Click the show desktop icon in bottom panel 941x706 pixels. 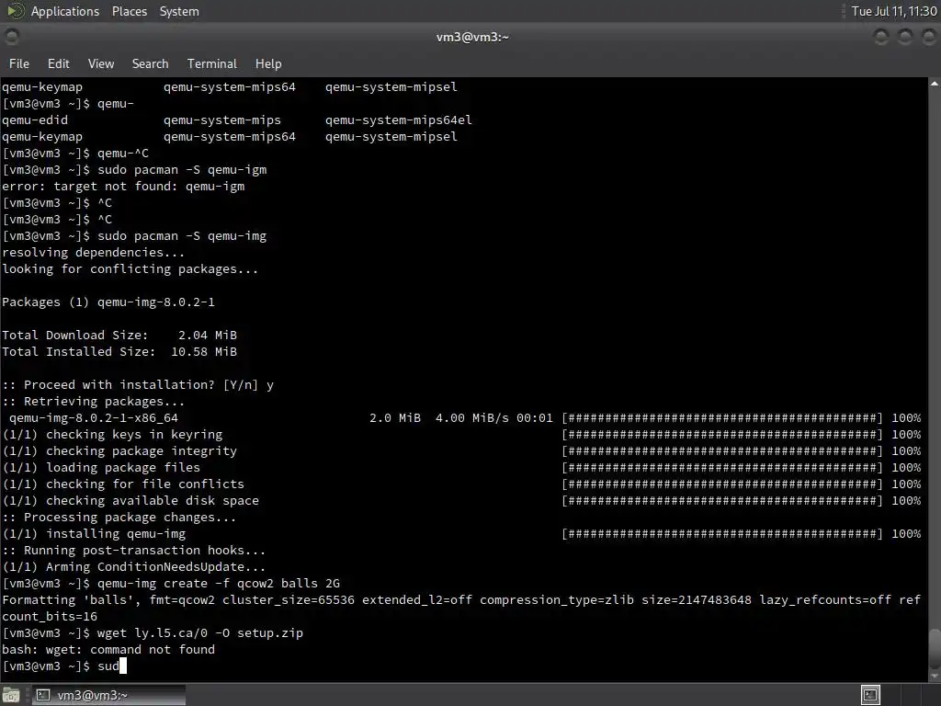(x=11, y=695)
